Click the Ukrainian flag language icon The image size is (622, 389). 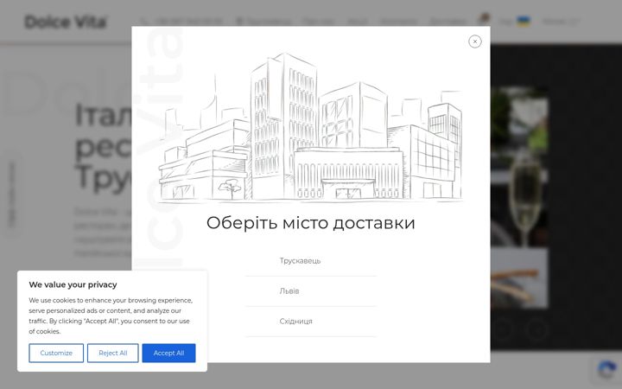coord(524,22)
